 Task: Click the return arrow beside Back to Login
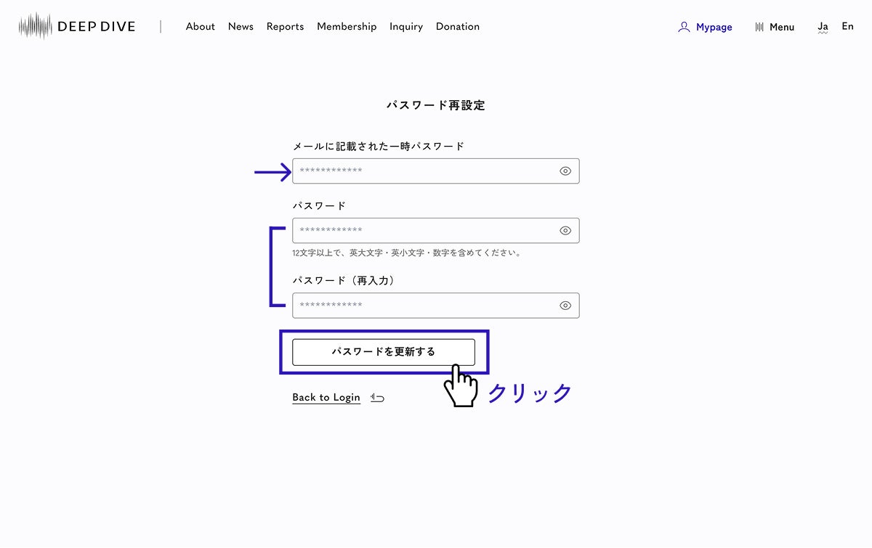coord(377,397)
